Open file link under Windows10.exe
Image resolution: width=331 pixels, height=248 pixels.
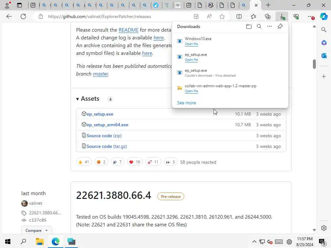[x=191, y=44]
